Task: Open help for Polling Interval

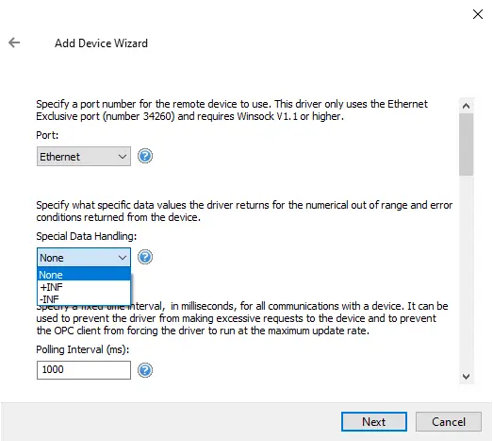Action: pyautogui.click(x=145, y=370)
